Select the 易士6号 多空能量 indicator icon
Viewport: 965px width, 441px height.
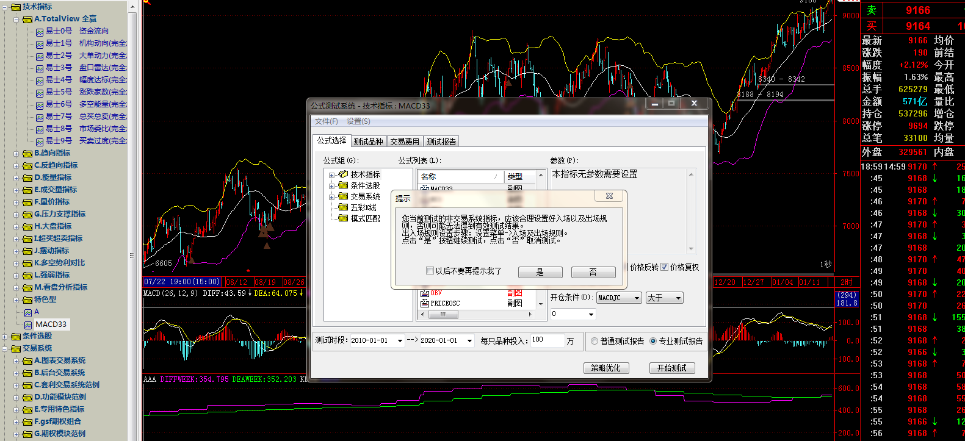[x=40, y=105]
